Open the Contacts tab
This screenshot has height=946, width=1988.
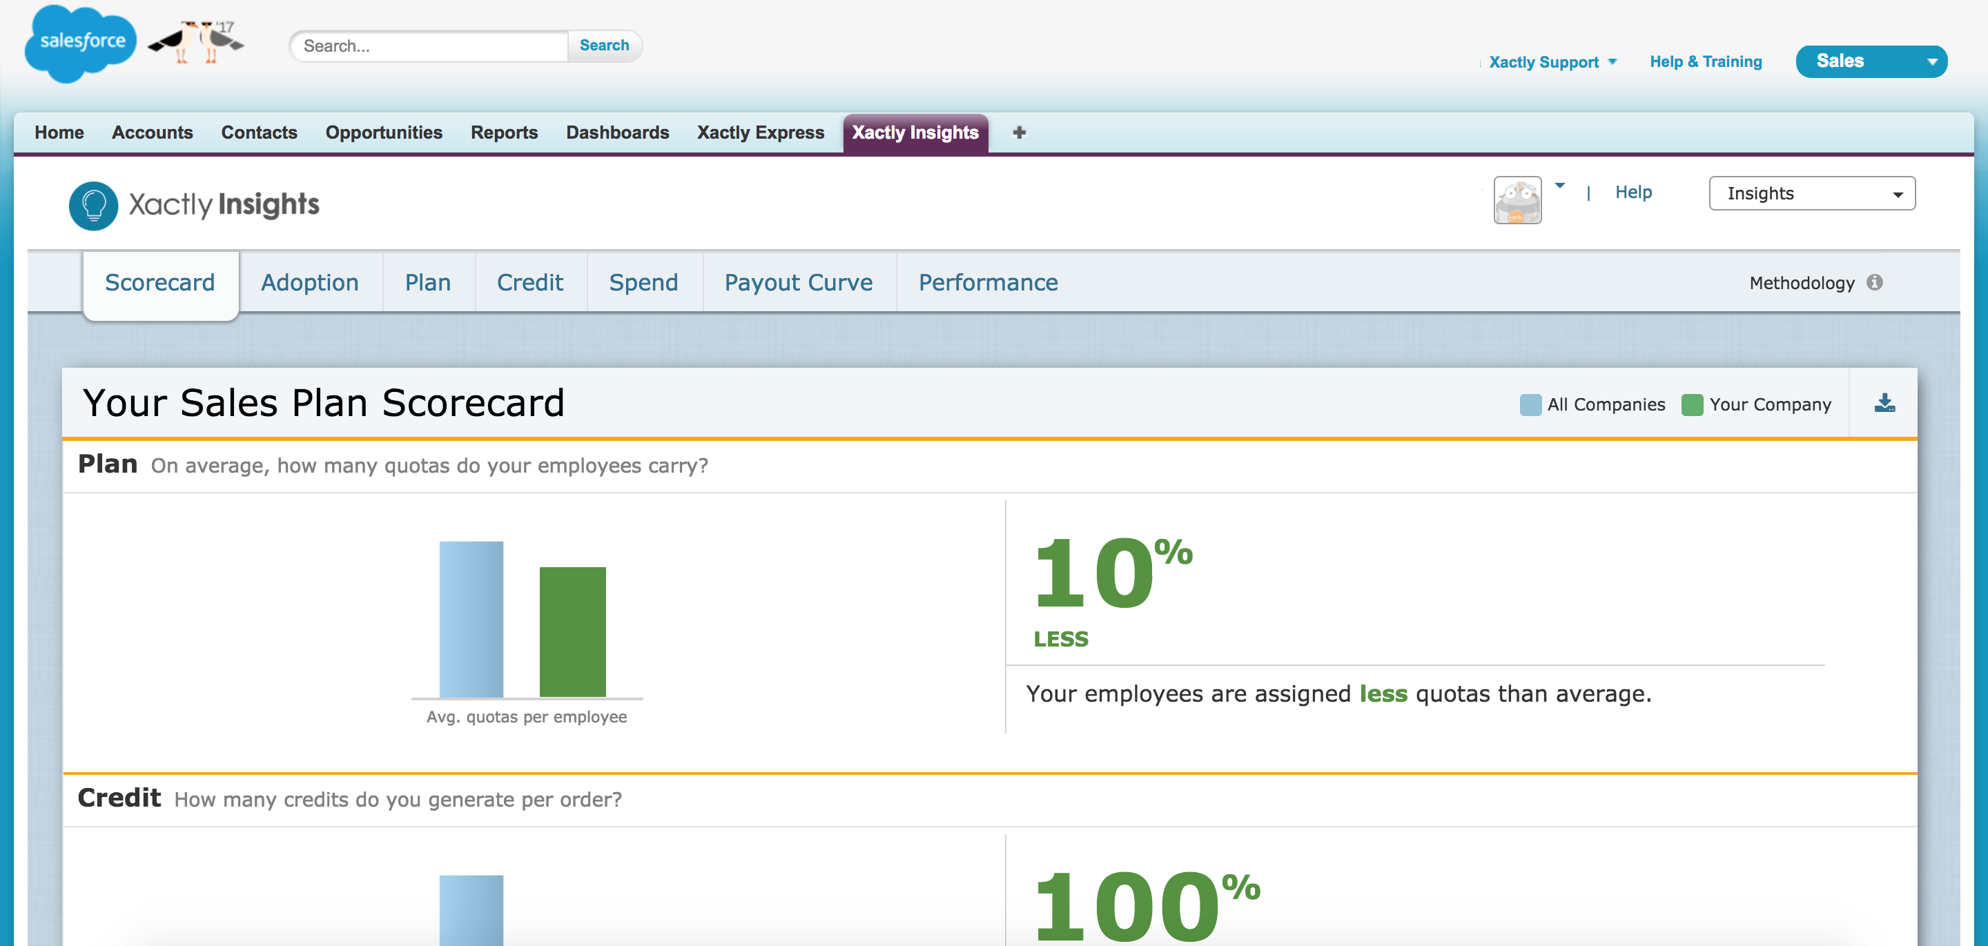[260, 132]
